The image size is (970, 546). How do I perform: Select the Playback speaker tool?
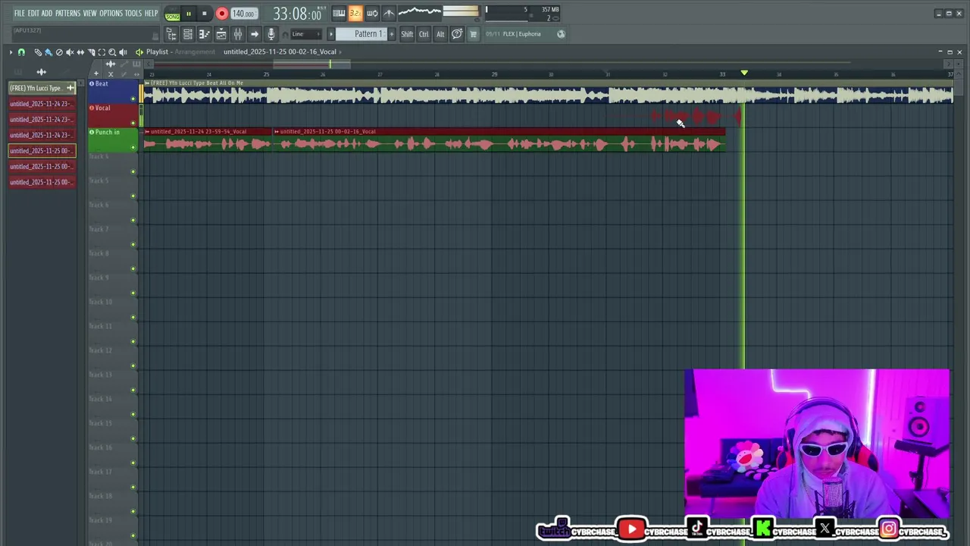[123, 52]
